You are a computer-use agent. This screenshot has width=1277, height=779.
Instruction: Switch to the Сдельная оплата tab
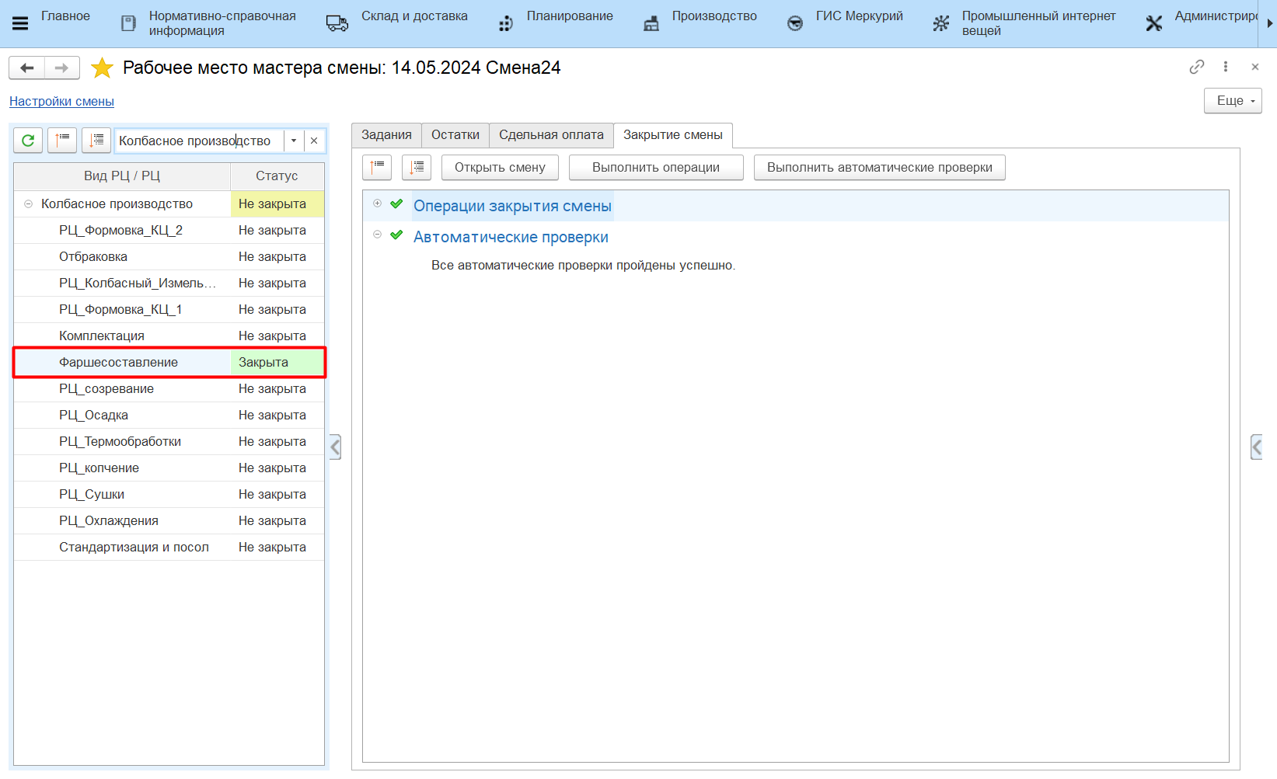point(551,135)
